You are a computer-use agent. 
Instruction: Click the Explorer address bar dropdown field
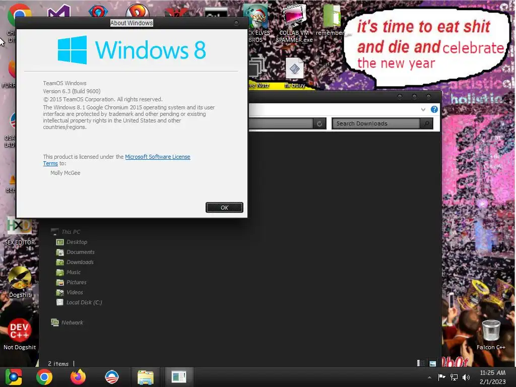tap(281, 124)
